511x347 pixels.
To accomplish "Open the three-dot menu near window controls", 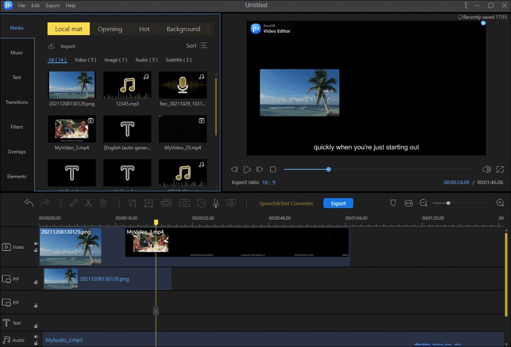I will 465,5.
